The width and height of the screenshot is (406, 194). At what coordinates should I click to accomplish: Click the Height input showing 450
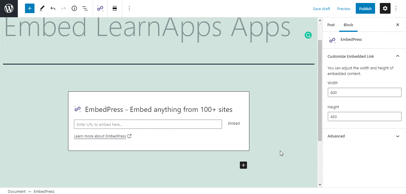(x=364, y=117)
